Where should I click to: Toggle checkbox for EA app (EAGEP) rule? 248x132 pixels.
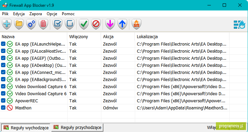click(x=3, y=58)
